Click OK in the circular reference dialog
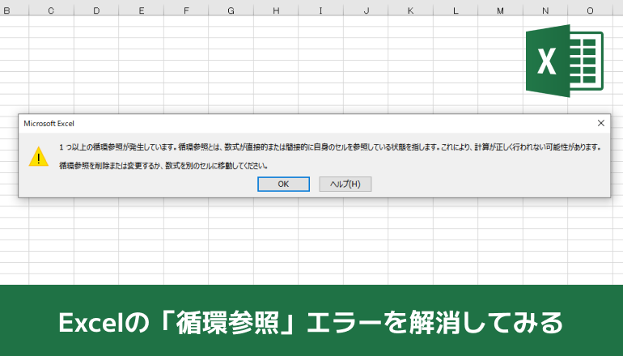This screenshot has height=356, width=623. click(x=283, y=184)
